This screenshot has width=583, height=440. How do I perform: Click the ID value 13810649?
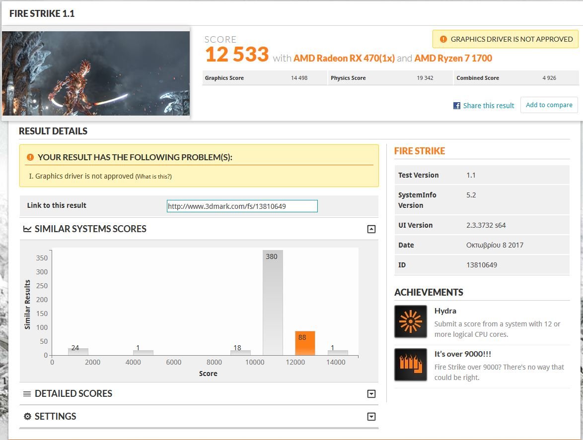[x=482, y=265]
